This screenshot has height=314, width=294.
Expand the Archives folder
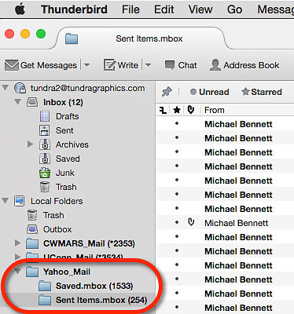[31, 144]
